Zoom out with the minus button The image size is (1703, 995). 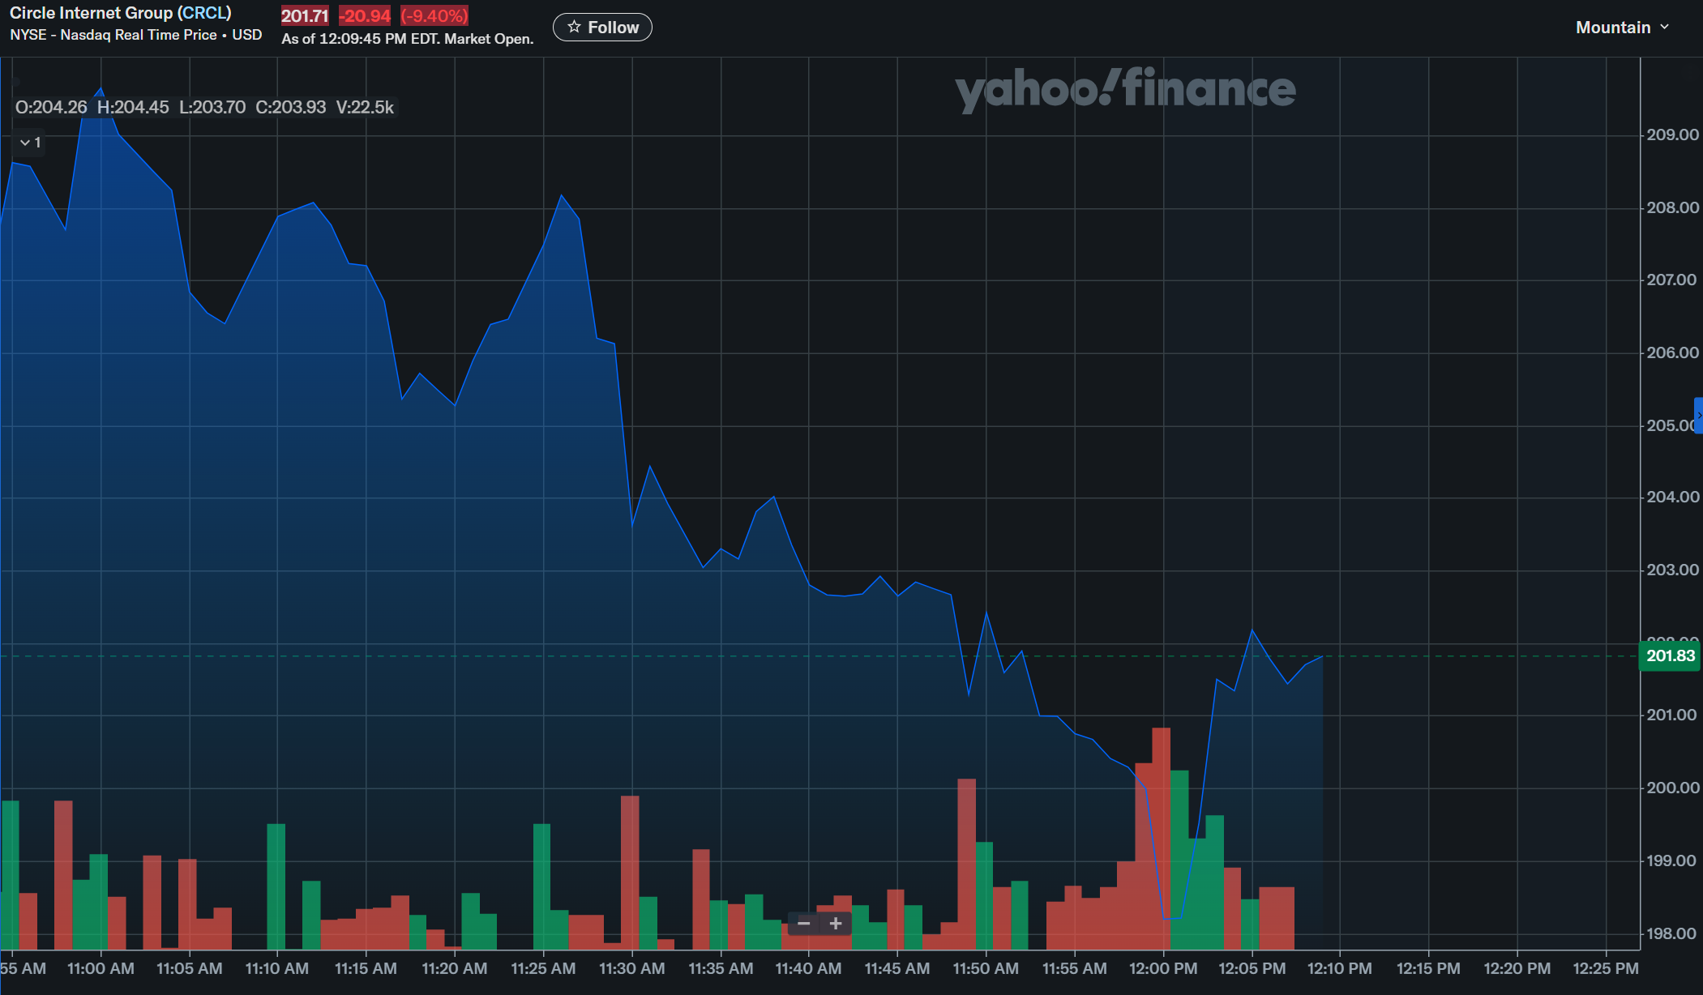tap(803, 923)
